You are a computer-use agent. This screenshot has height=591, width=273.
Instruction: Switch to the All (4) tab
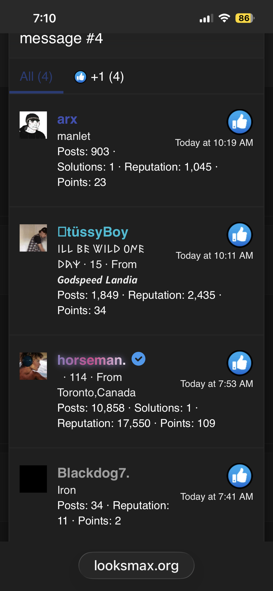pyautogui.click(x=36, y=76)
